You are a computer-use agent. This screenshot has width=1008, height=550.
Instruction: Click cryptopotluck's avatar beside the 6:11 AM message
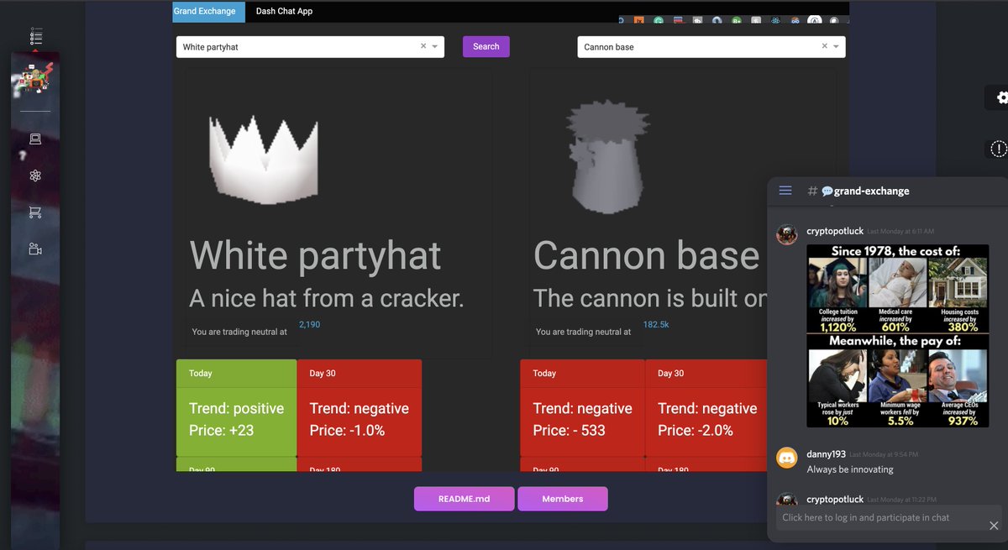click(x=786, y=234)
